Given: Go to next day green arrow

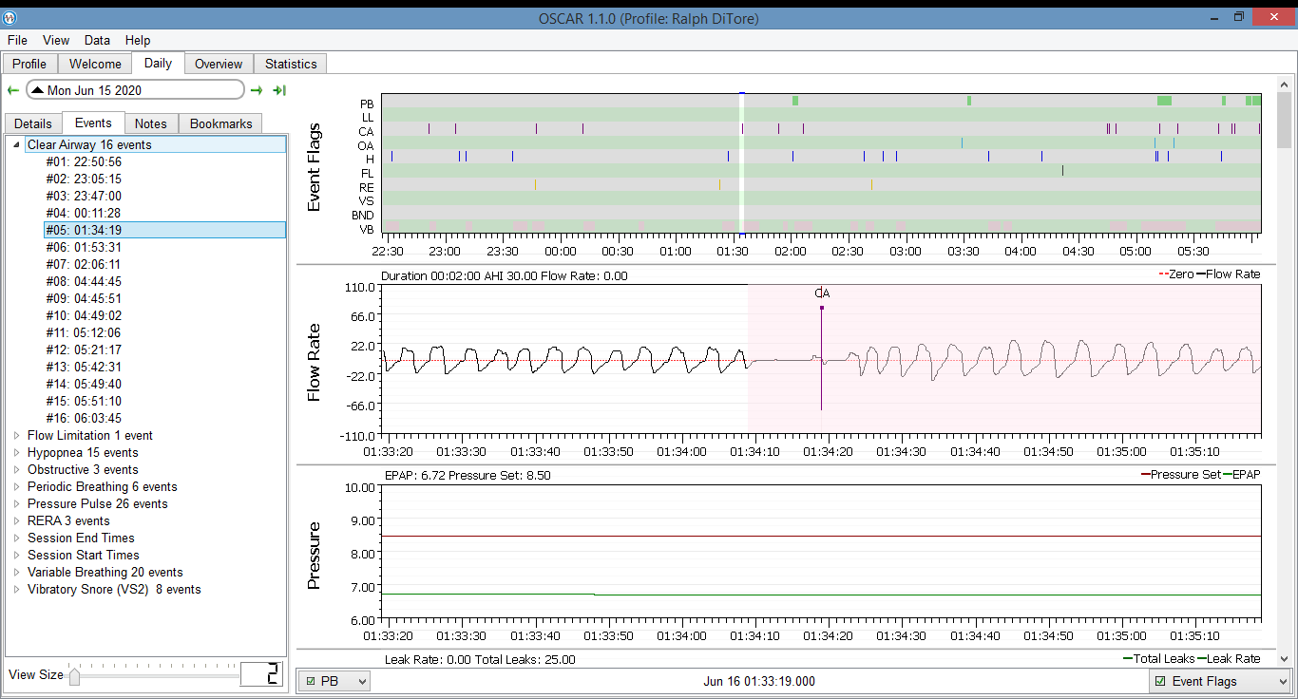Looking at the screenshot, I should [257, 90].
